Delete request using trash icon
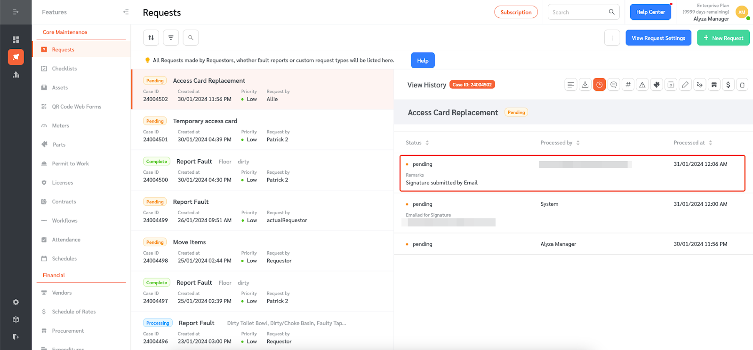Screen dimensions: 753x350 point(742,85)
